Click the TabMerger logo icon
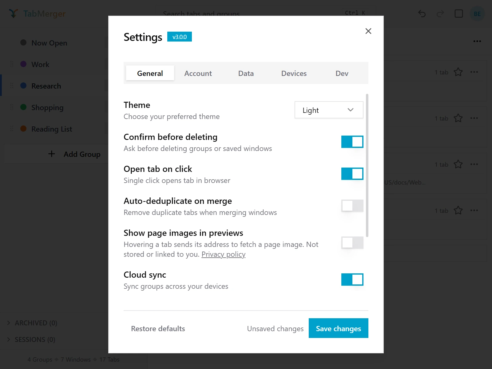This screenshot has height=369, width=492. click(x=13, y=14)
